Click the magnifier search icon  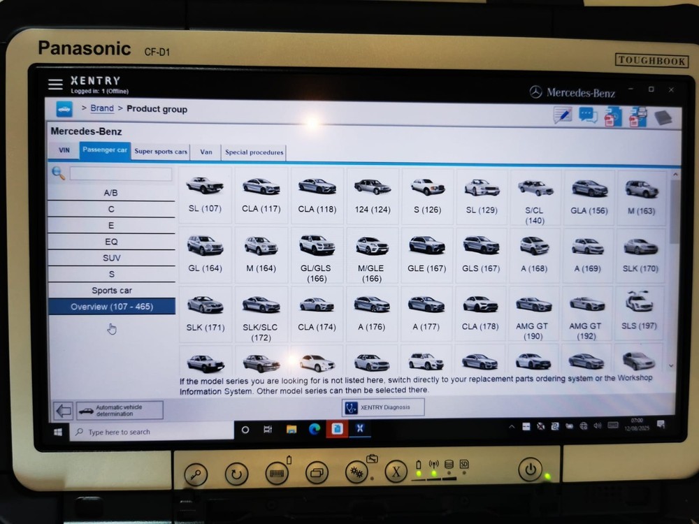(x=59, y=173)
